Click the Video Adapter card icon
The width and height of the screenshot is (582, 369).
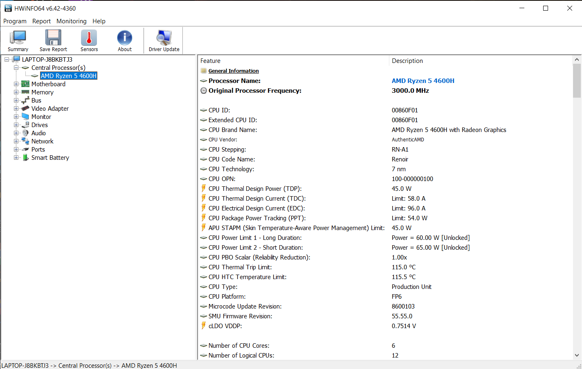point(25,108)
